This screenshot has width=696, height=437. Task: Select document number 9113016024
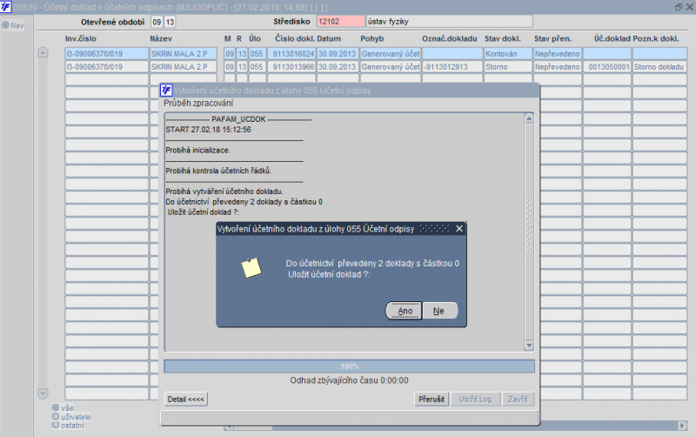(292, 54)
